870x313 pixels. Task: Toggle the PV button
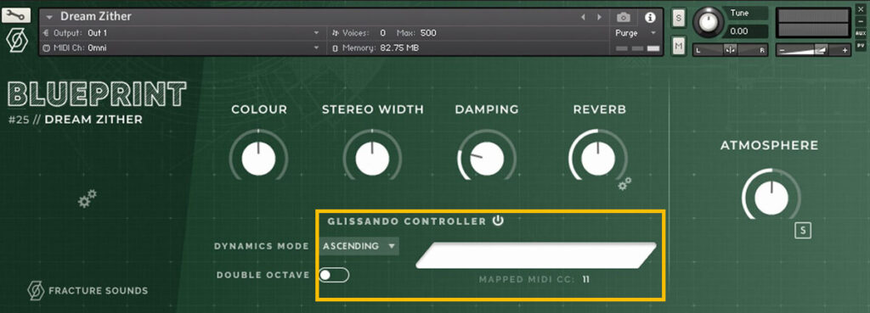pyautogui.click(x=861, y=45)
